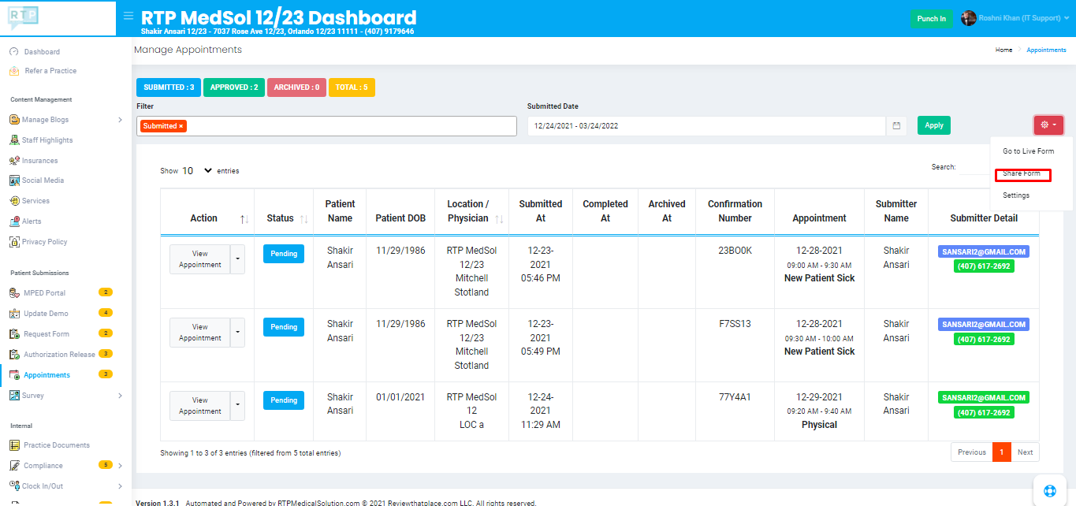Click View Appointment for 23BO0K row
This screenshot has width=1076, height=506.
pyautogui.click(x=199, y=259)
